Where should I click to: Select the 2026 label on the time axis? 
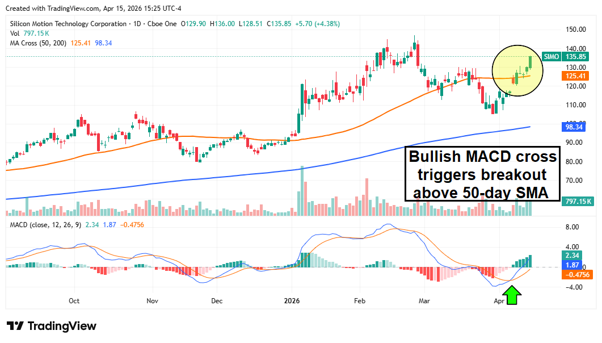point(292,302)
